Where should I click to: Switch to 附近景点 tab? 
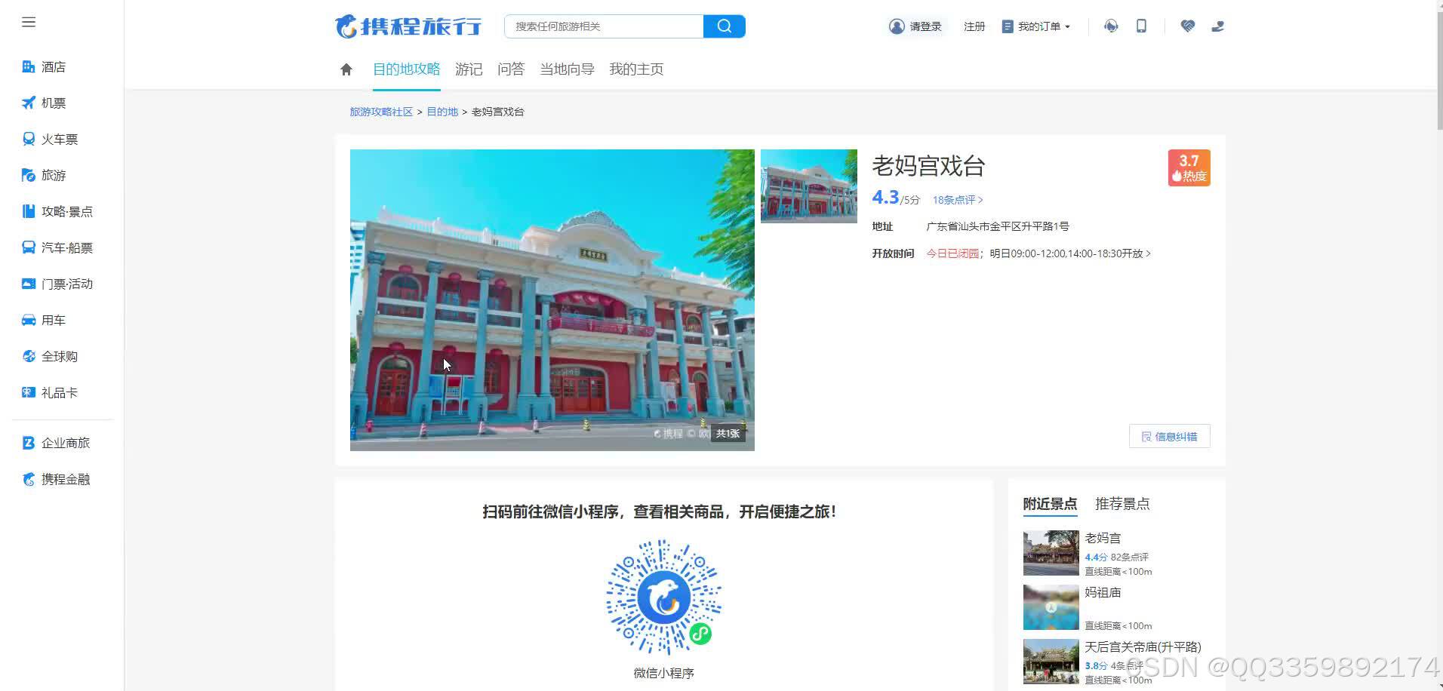click(x=1050, y=504)
